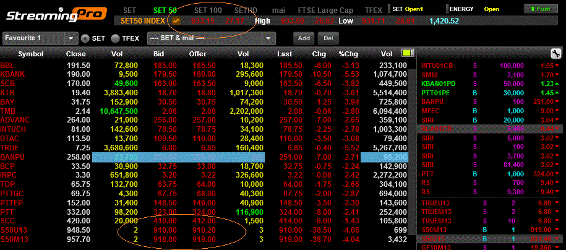Select the SET radio button
The image size is (566, 250).
point(85,38)
